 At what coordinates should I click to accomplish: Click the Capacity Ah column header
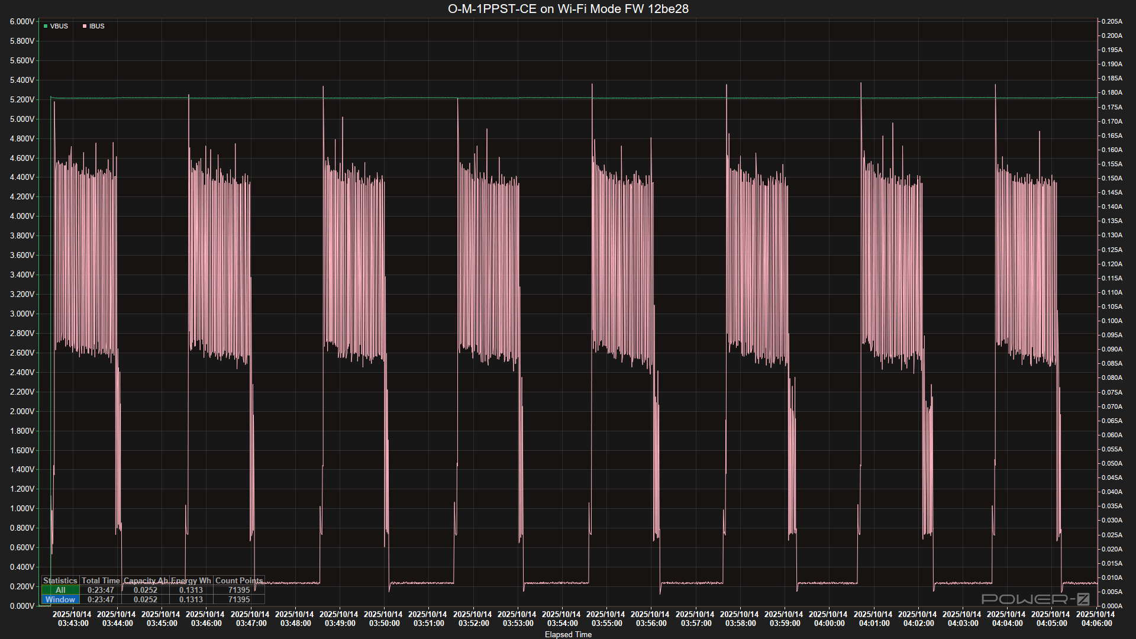click(146, 580)
